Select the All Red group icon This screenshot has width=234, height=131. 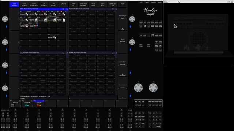click(45, 14)
